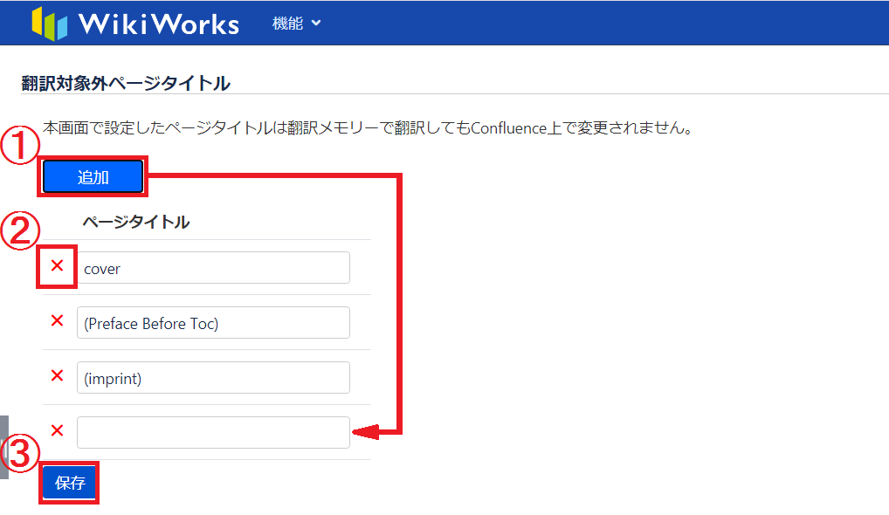
Task: Remove the (Preface Before Toc) entry
Action: click(x=58, y=321)
